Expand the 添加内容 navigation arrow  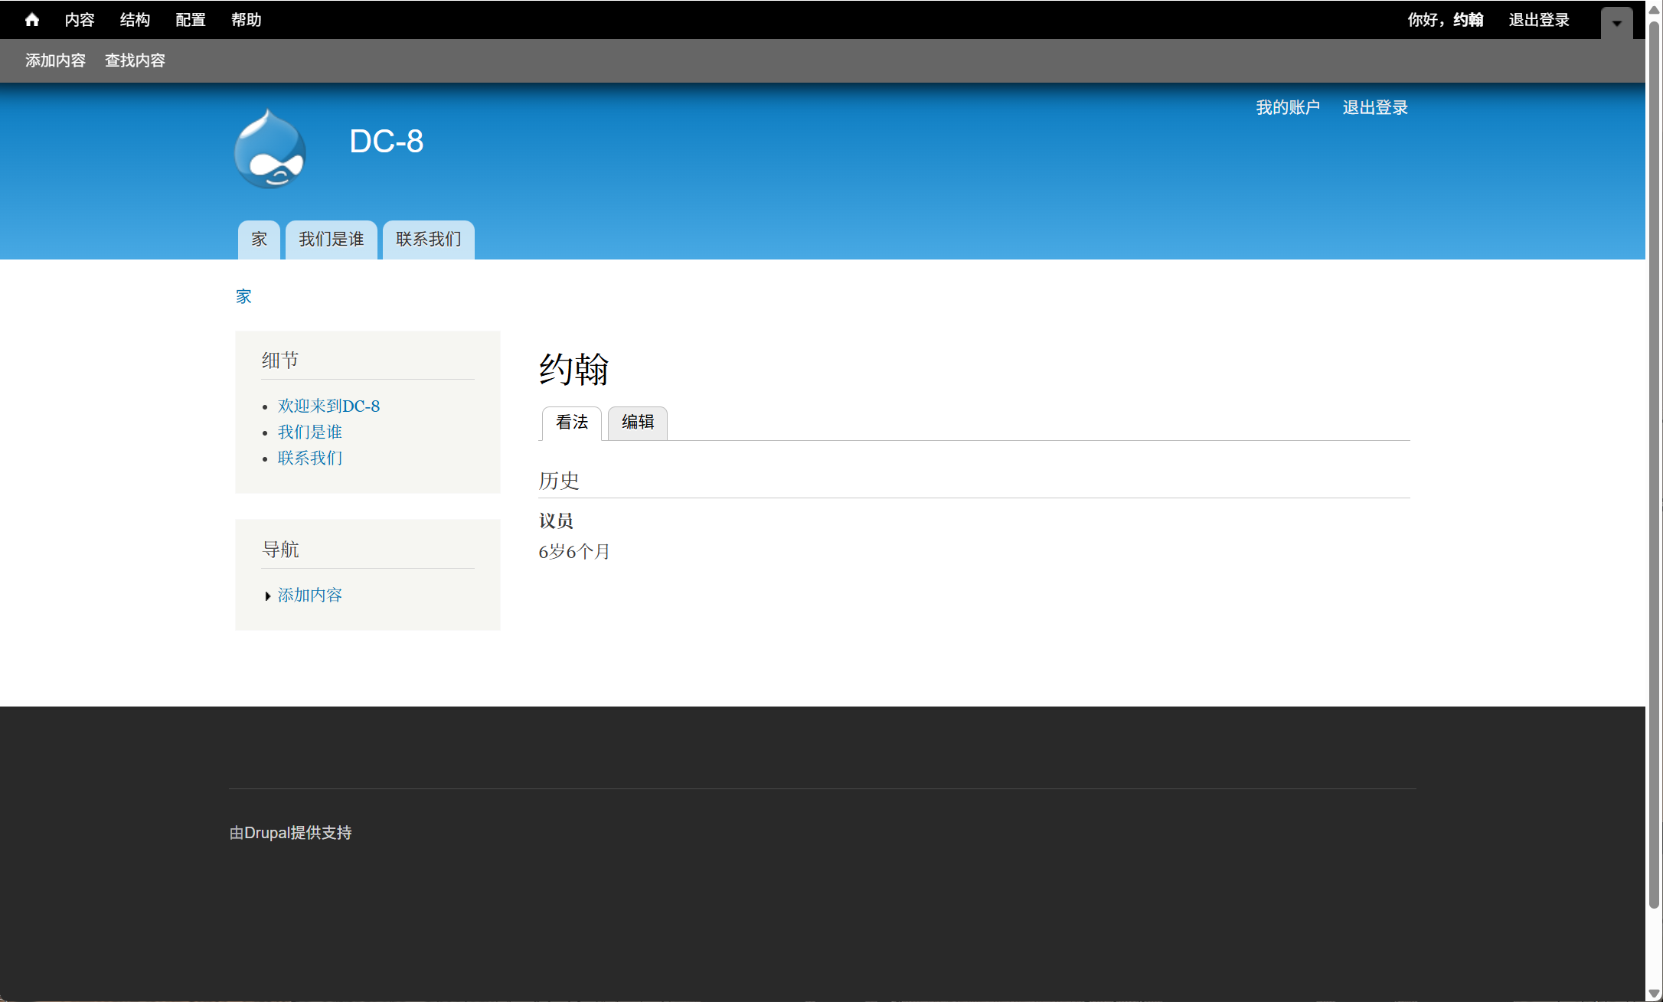pyautogui.click(x=267, y=596)
